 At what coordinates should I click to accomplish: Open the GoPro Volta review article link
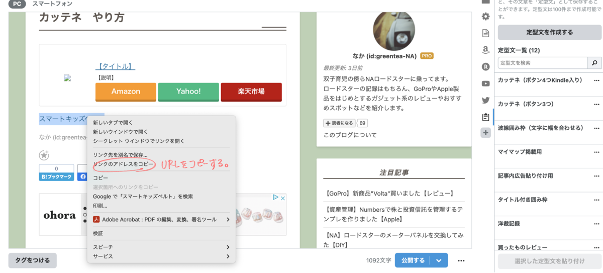click(x=390, y=193)
